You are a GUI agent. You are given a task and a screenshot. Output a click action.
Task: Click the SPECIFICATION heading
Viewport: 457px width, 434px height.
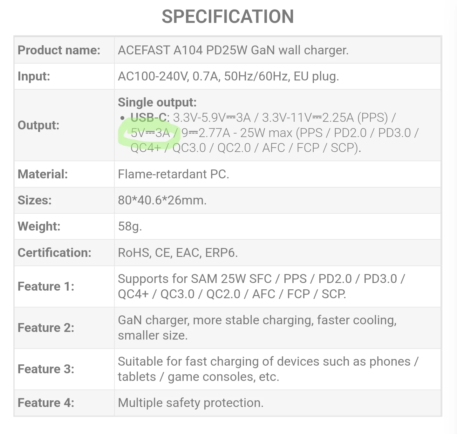(x=228, y=17)
